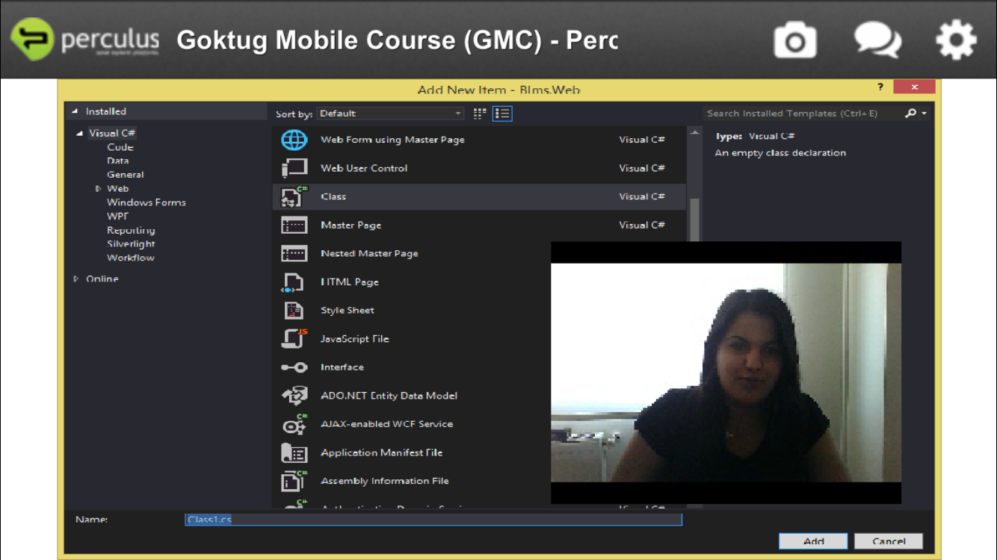Screen dimensions: 997x560
Task: Click the Add button
Action: (813, 541)
